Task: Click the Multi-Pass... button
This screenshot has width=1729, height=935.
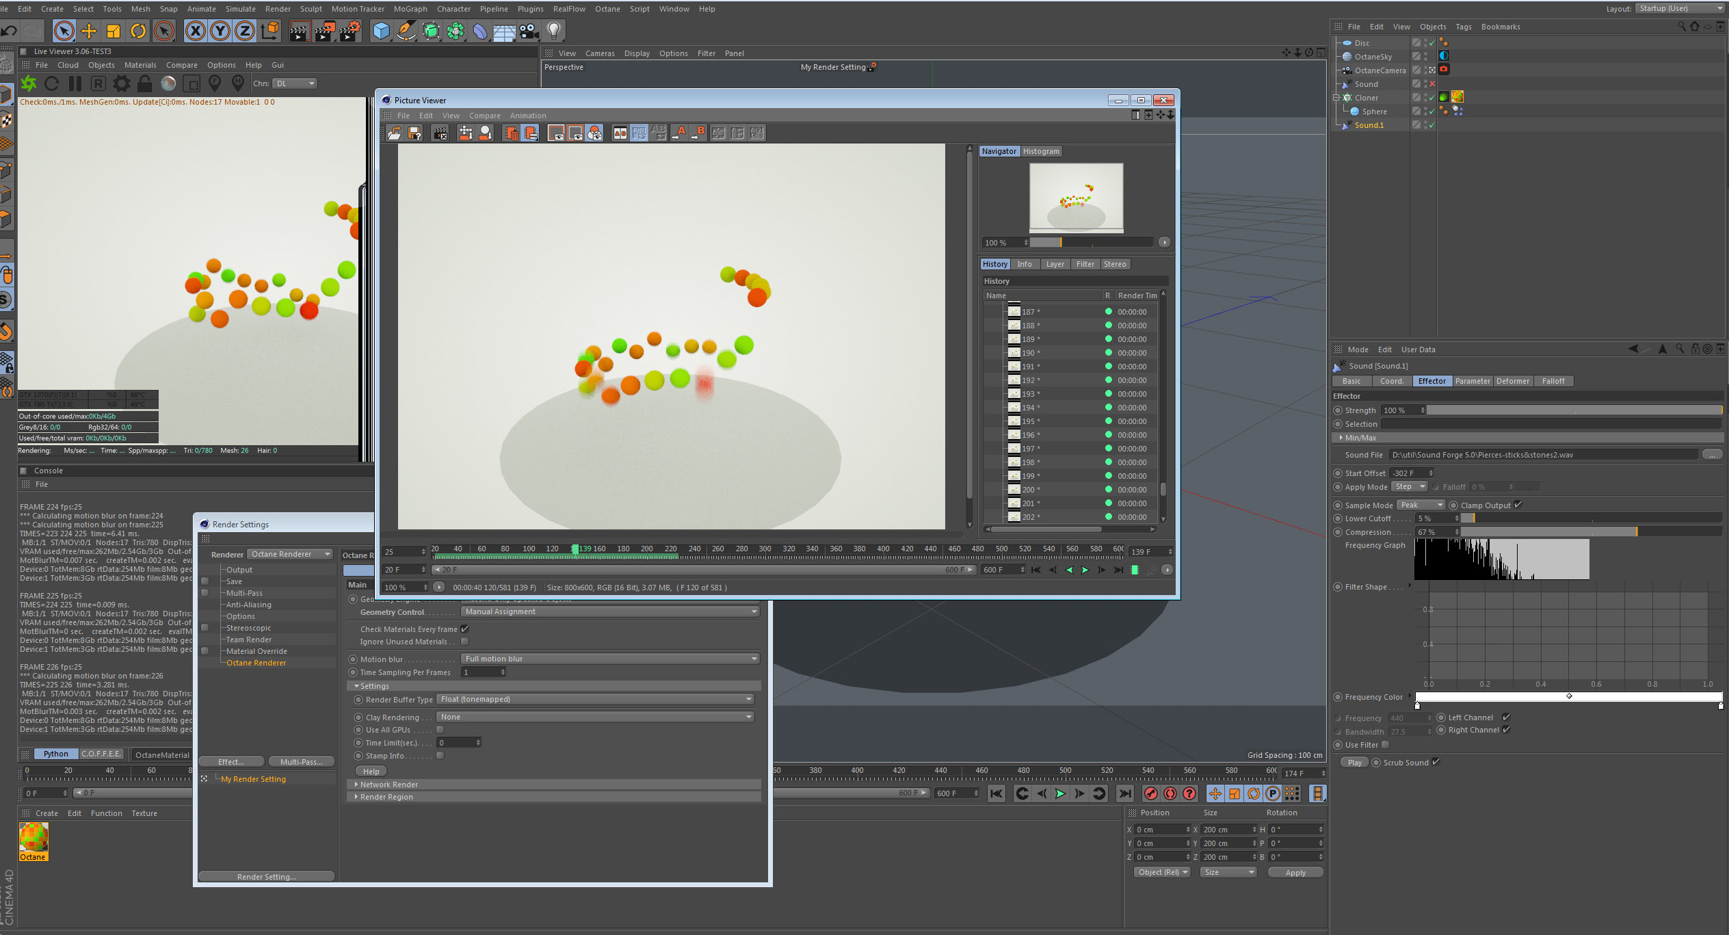Action: pos(301,762)
